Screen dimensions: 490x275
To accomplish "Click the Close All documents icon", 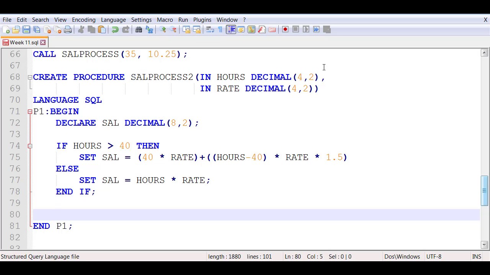I will click(x=57, y=29).
